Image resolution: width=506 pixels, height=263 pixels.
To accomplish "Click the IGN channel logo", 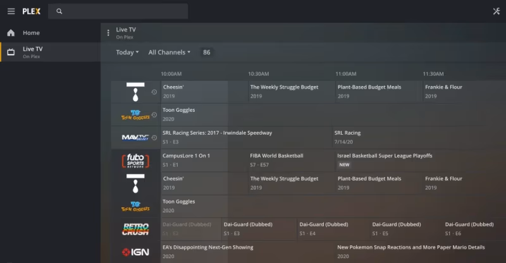I will point(135,252).
